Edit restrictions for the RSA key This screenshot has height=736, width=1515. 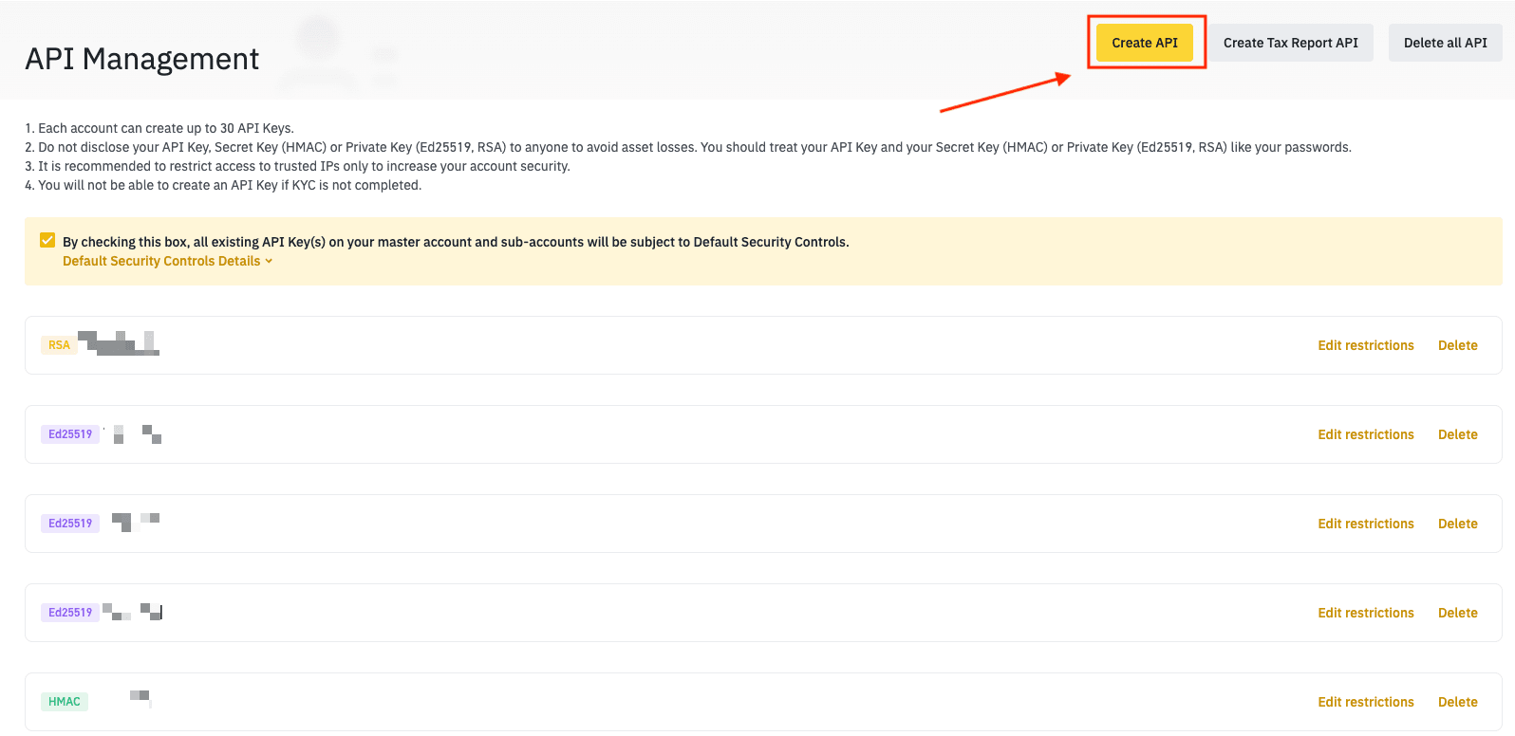pyautogui.click(x=1365, y=345)
